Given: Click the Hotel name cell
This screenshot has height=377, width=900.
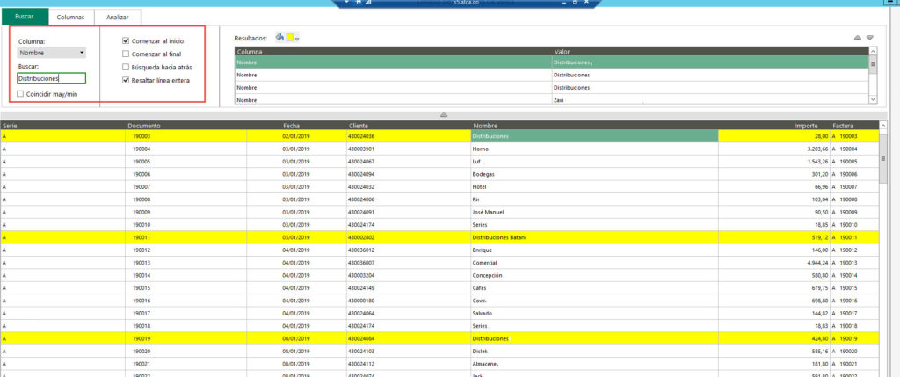Looking at the screenshot, I should [594, 187].
